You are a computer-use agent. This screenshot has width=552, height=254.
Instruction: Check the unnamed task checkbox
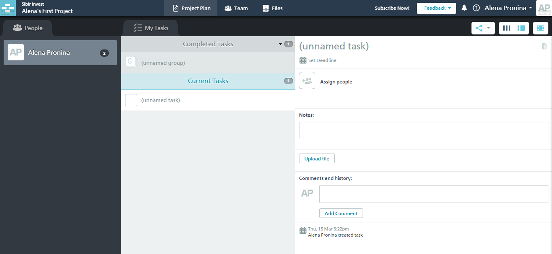(x=131, y=100)
